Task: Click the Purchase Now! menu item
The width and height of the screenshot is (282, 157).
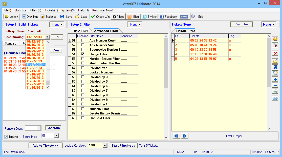Action: [x=102, y=10]
